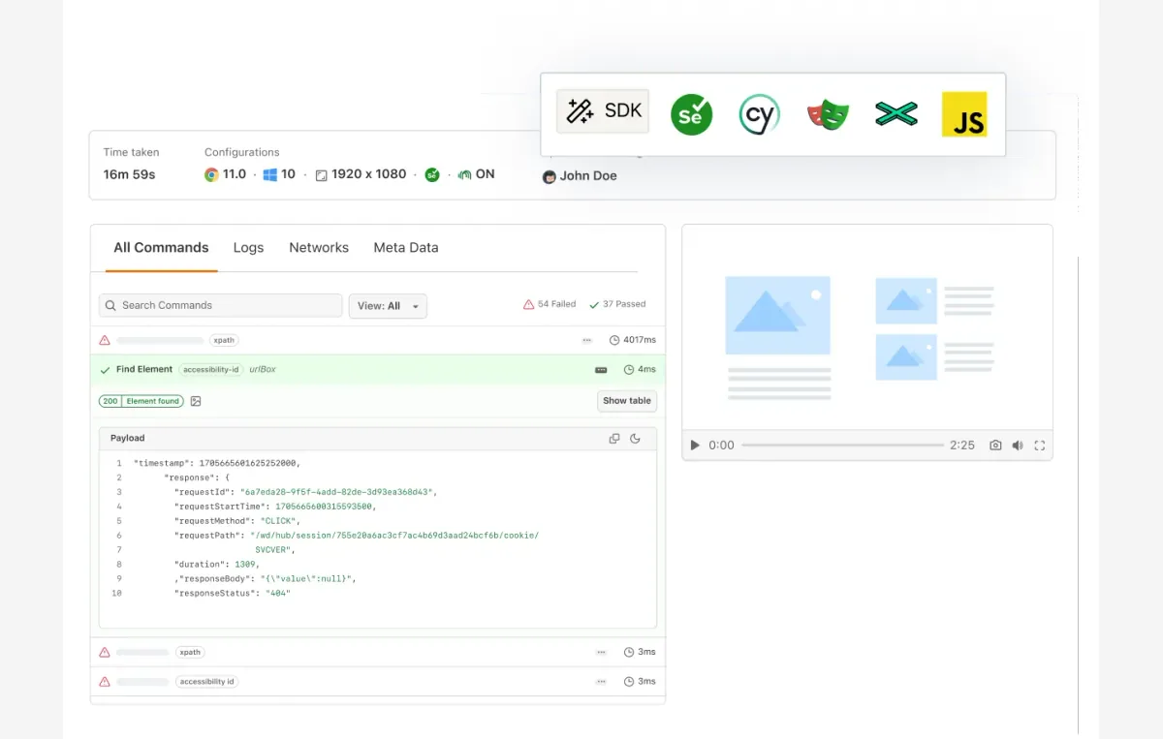Click the 0:00 current time label
This screenshot has width=1163, height=739.
[x=722, y=446]
